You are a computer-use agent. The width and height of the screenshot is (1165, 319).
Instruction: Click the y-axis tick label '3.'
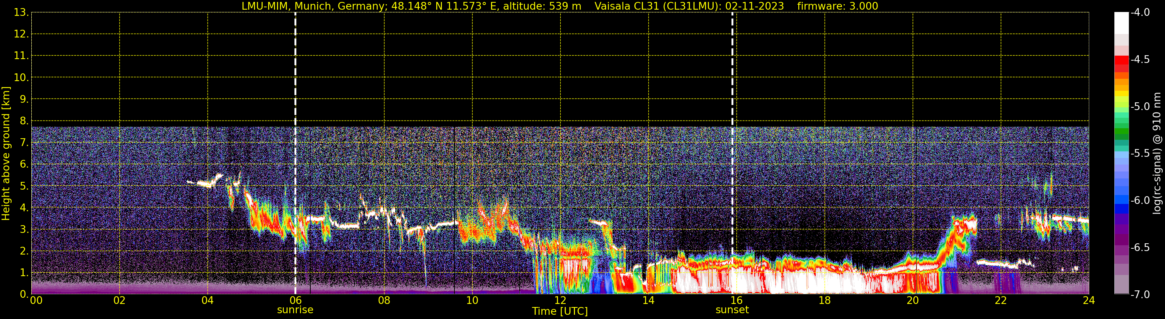point(24,229)
